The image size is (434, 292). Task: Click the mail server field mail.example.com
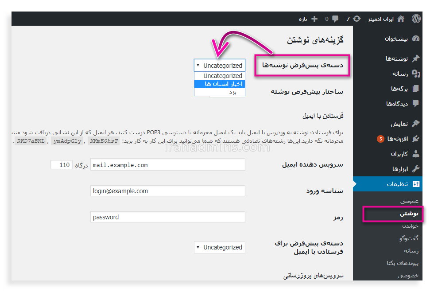point(168,164)
